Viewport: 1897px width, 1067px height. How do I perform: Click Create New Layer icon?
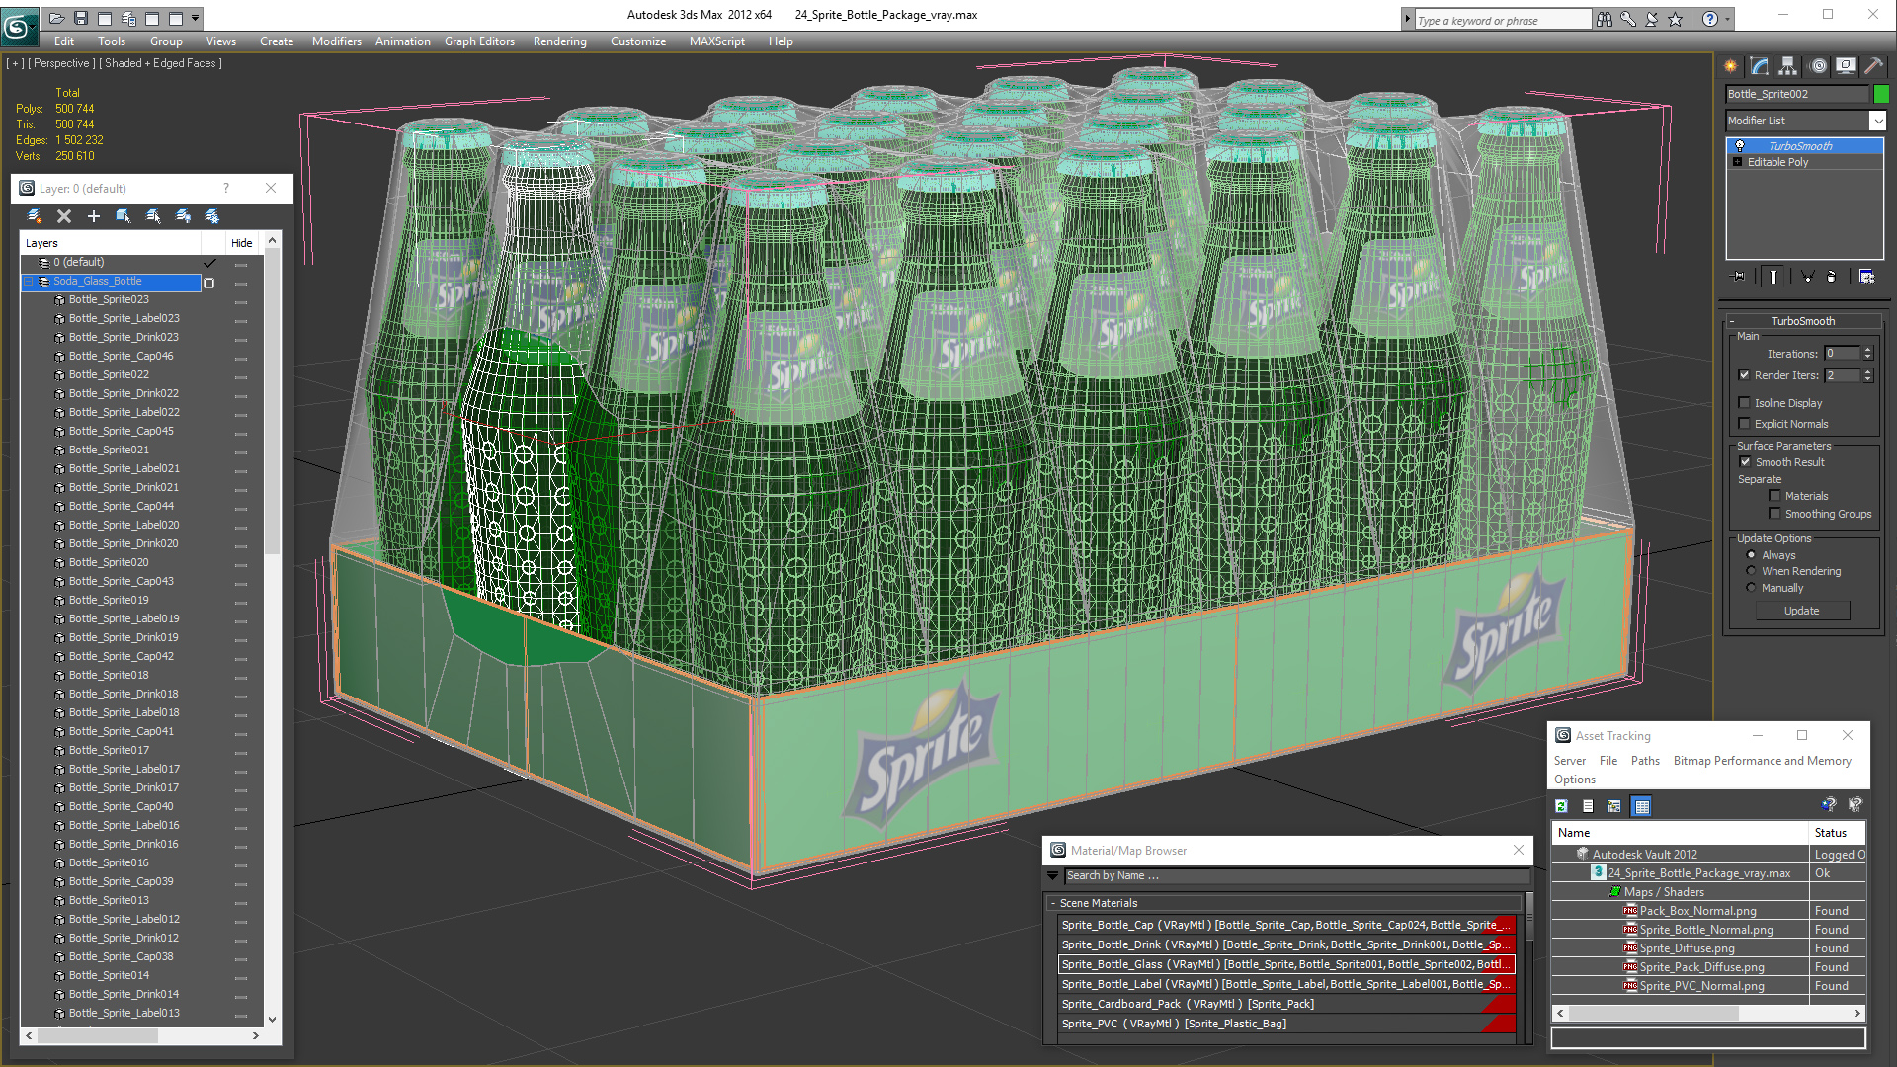coord(35,216)
